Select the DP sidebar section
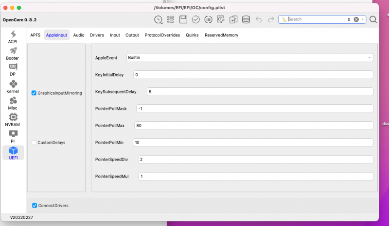 (13, 70)
